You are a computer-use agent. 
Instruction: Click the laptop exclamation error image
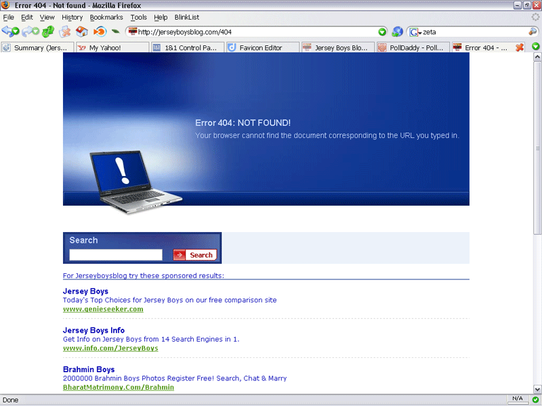click(135, 181)
